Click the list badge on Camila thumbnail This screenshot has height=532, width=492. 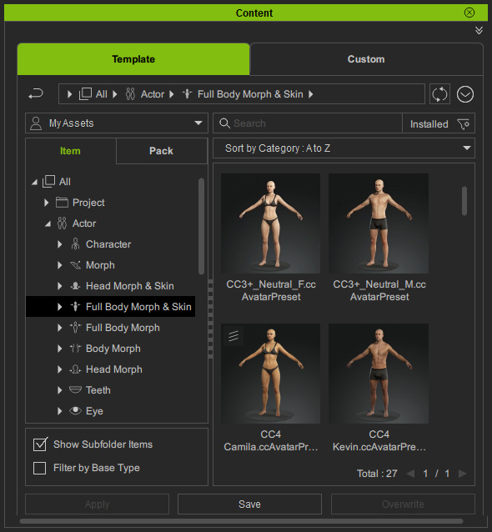click(x=233, y=336)
